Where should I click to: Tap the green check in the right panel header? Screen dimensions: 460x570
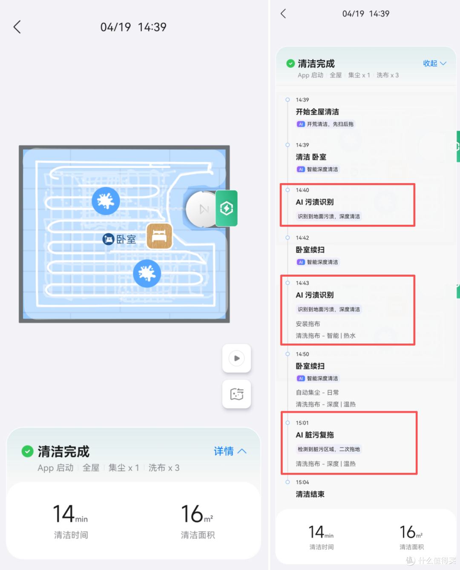(x=290, y=64)
